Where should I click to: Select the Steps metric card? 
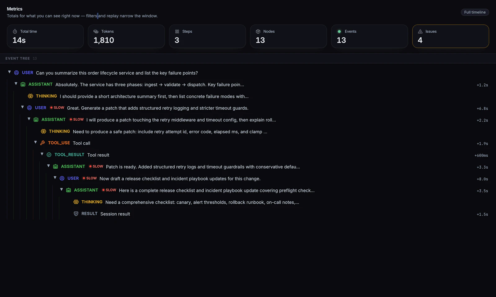point(207,36)
